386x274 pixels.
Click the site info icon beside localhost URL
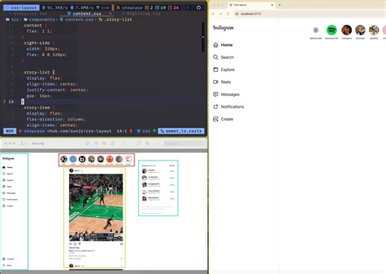(237, 14)
